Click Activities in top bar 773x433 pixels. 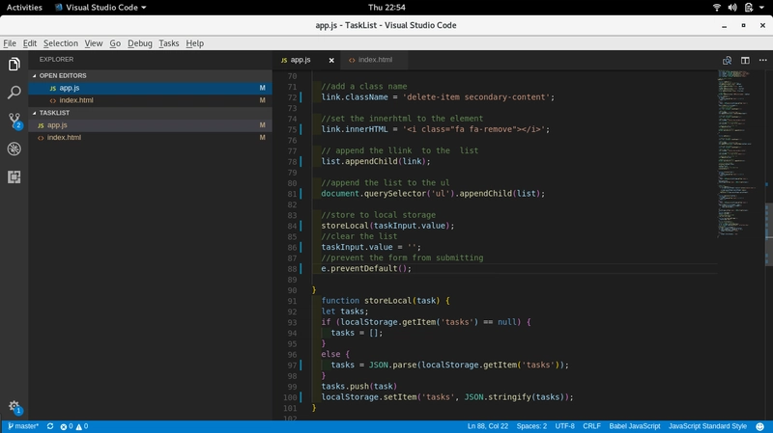click(x=24, y=8)
